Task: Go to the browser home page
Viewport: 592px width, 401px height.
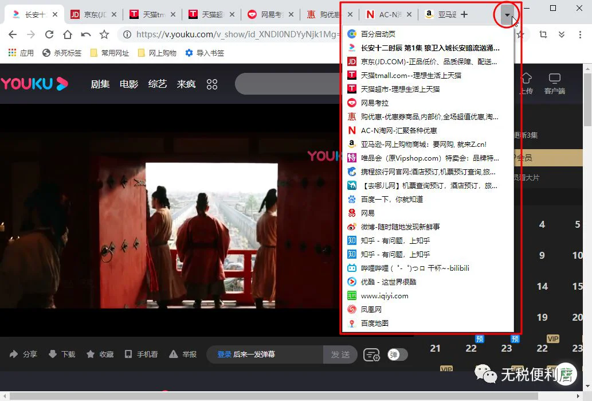Action: pyautogui.click(x=68, y=35)
